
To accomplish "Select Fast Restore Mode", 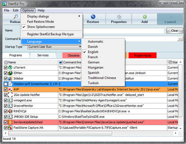I will pos(51,21).
